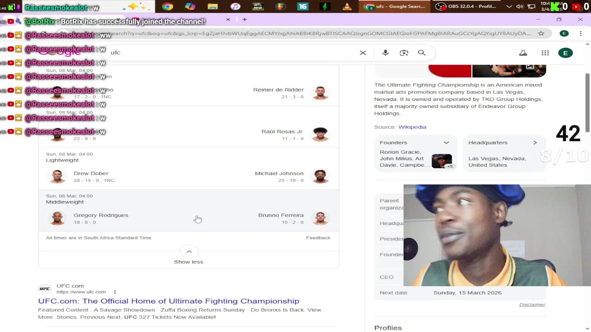Click the UFC.com site favicon
Image resolution: width=591 pixels, height=332 pixels.
[x=44, y=289]
